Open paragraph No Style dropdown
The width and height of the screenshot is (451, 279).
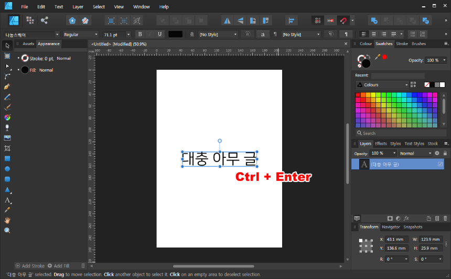301,35
